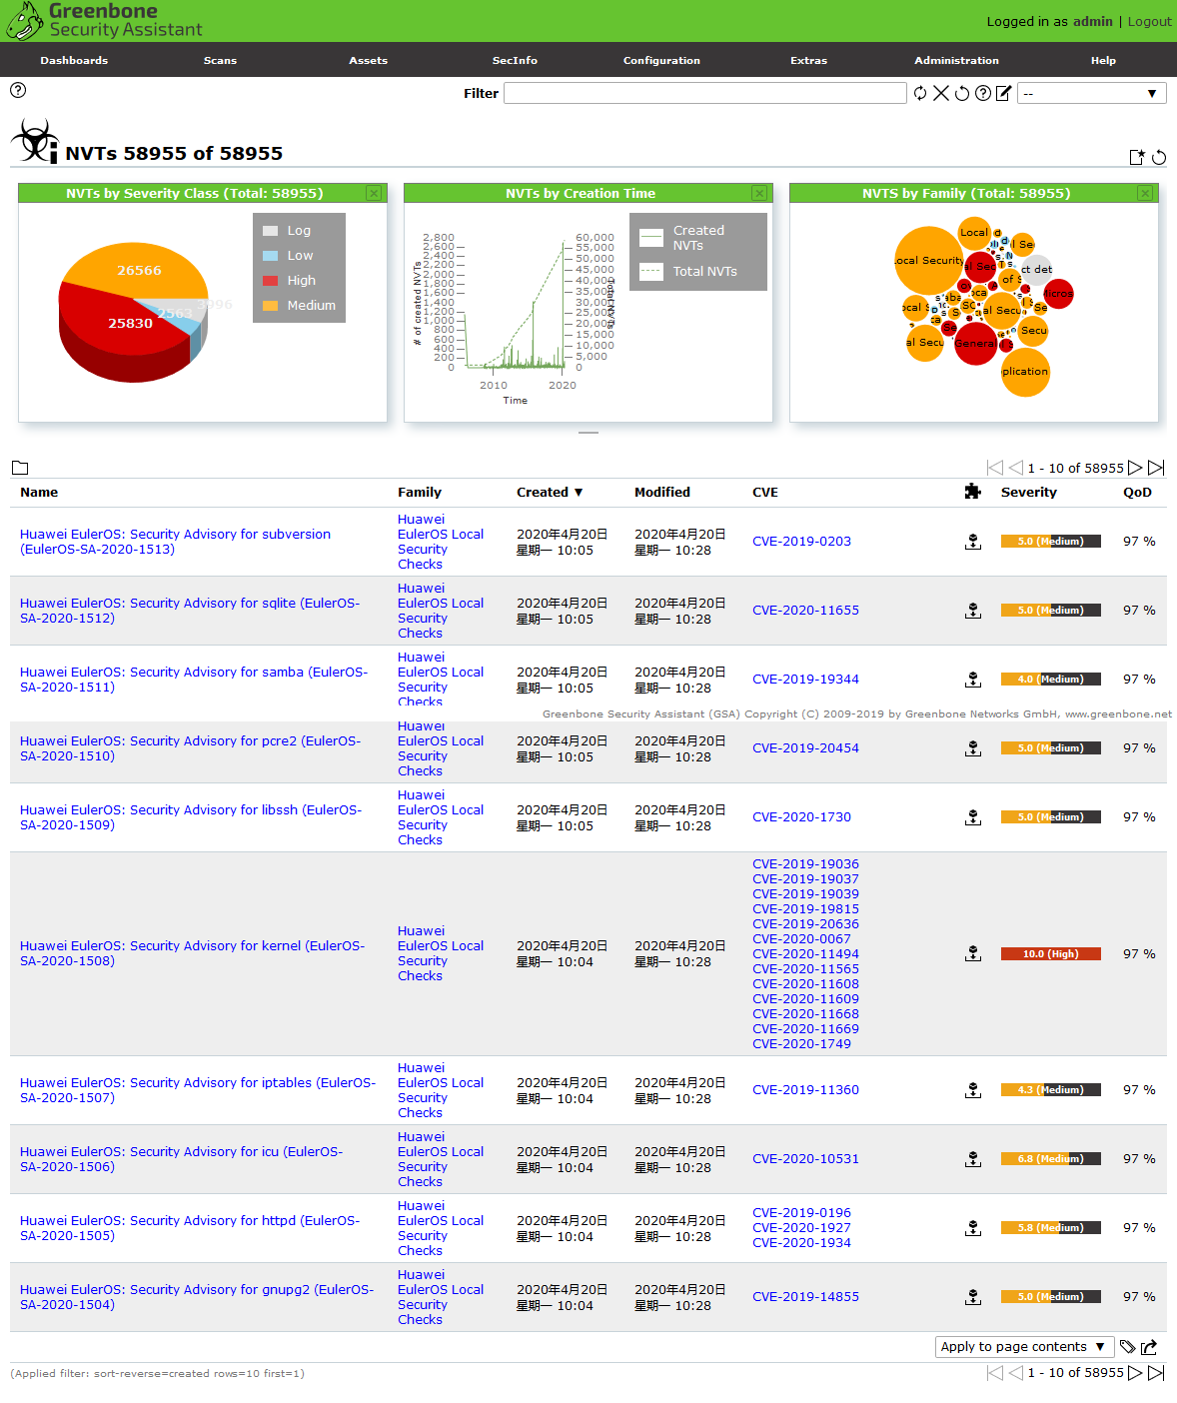This screenshot has width=1177, height=1403.
Task: Open the subversion EulerOS-SA-2020-1513 advisory
Action: [175, 542]
